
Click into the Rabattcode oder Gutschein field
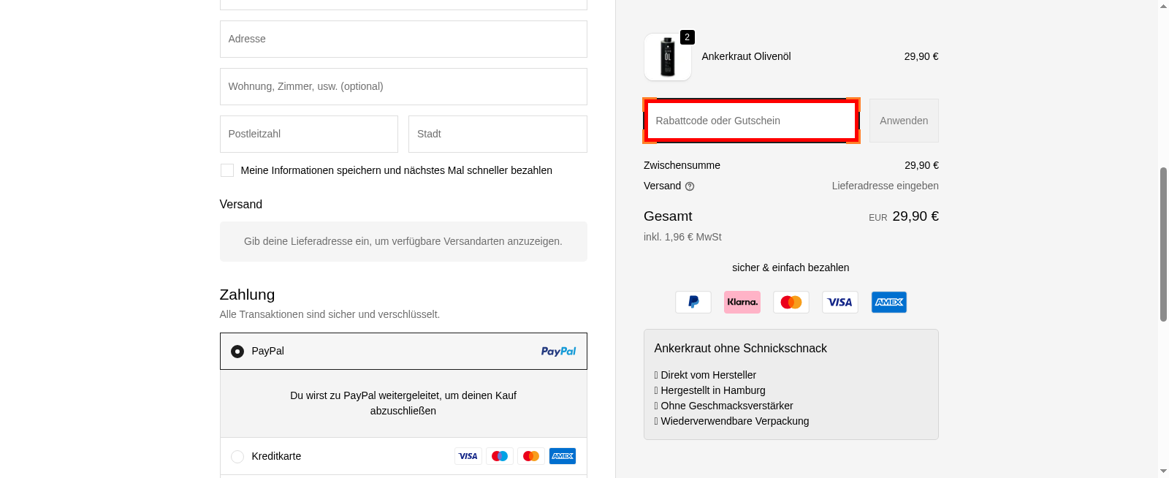[750, 120]
